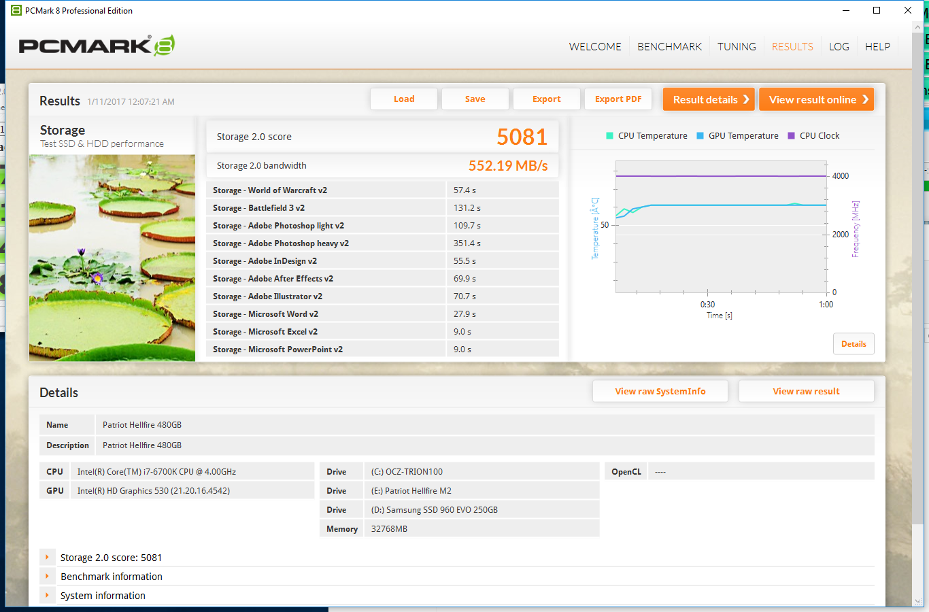Open the LOG tab
This screenshot has width=929, height=612.
pyautogui.click(x=839, y=47)
